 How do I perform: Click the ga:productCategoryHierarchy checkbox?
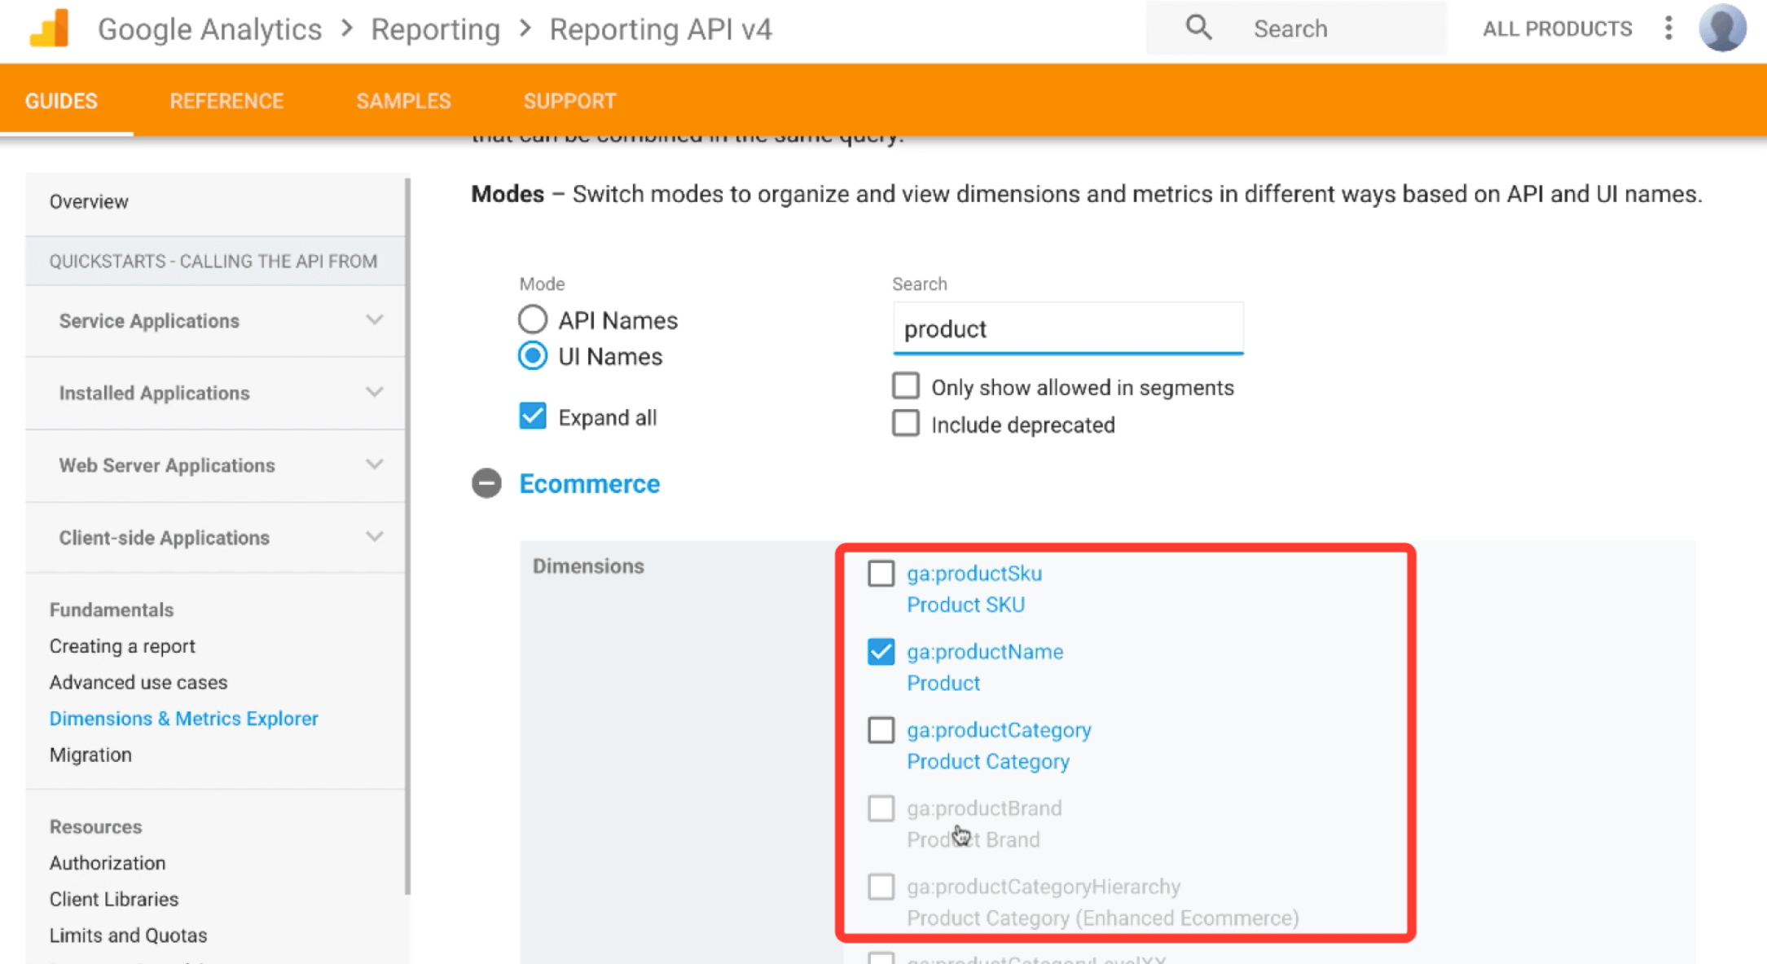tap(881, 887)
